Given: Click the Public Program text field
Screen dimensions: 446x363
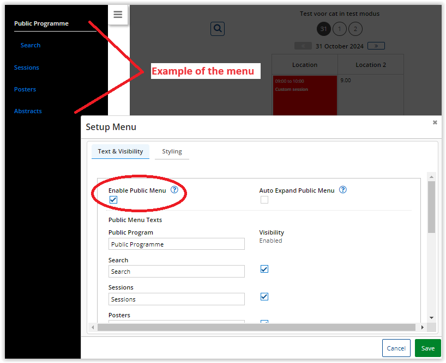Looking at the screenshot, I should point(176,244).
